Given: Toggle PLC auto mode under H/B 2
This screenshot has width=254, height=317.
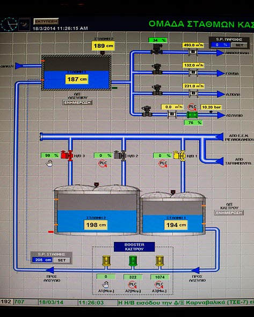Looking at the screenshot, I should pos(103,164).
